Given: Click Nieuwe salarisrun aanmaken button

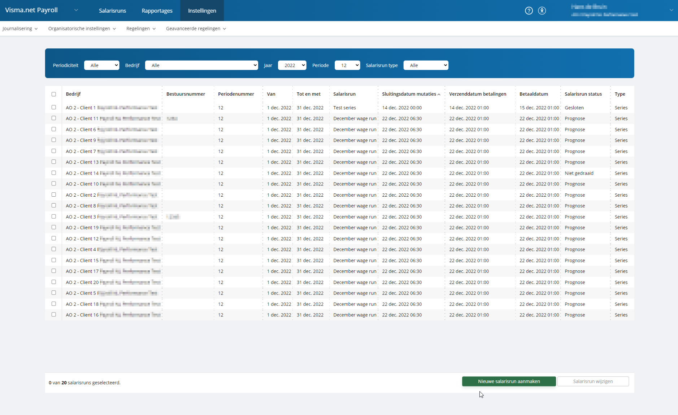Looking at the screenshot, I should [509, 381].
